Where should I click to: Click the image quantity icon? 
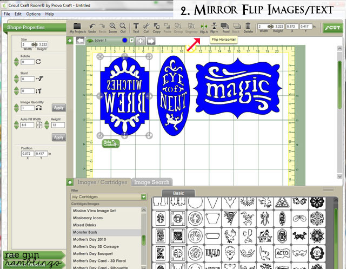38,108
